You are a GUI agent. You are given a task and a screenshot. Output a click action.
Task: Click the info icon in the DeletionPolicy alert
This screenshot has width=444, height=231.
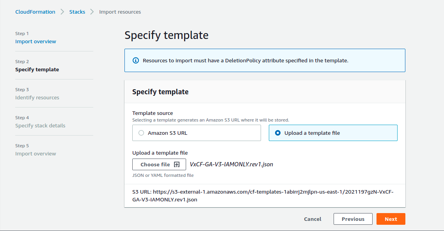coord(135,60)
